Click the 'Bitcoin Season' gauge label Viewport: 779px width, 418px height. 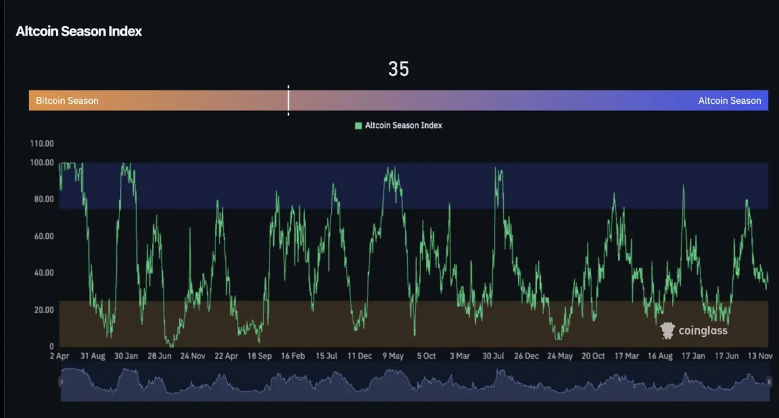[67, 101]
